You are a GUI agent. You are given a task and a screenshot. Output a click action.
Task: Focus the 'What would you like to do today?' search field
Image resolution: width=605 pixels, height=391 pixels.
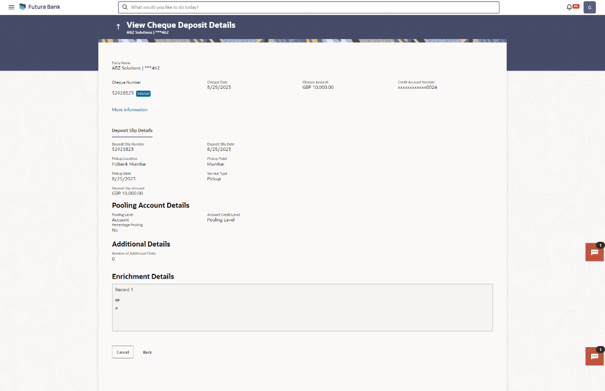click(309, 7)
